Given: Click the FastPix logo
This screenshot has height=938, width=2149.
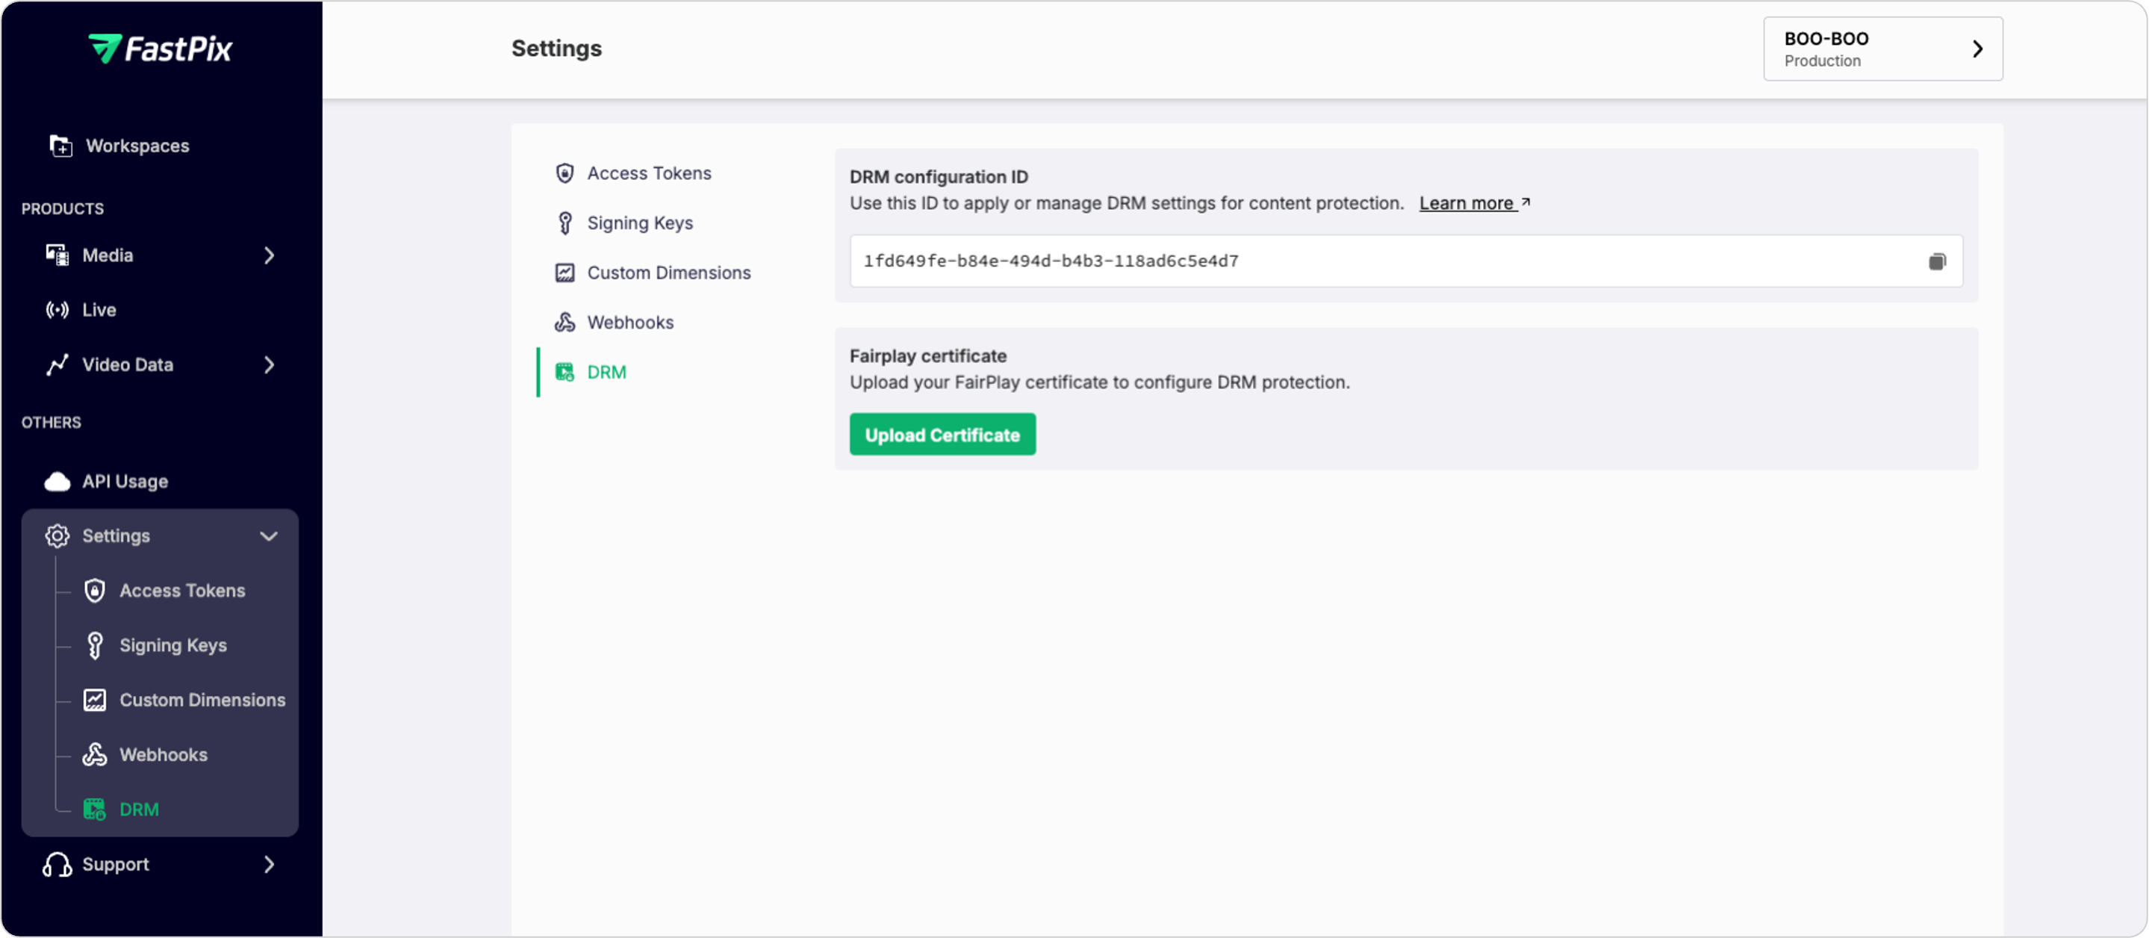Looking at the screenshot, I should pos(161,49).
